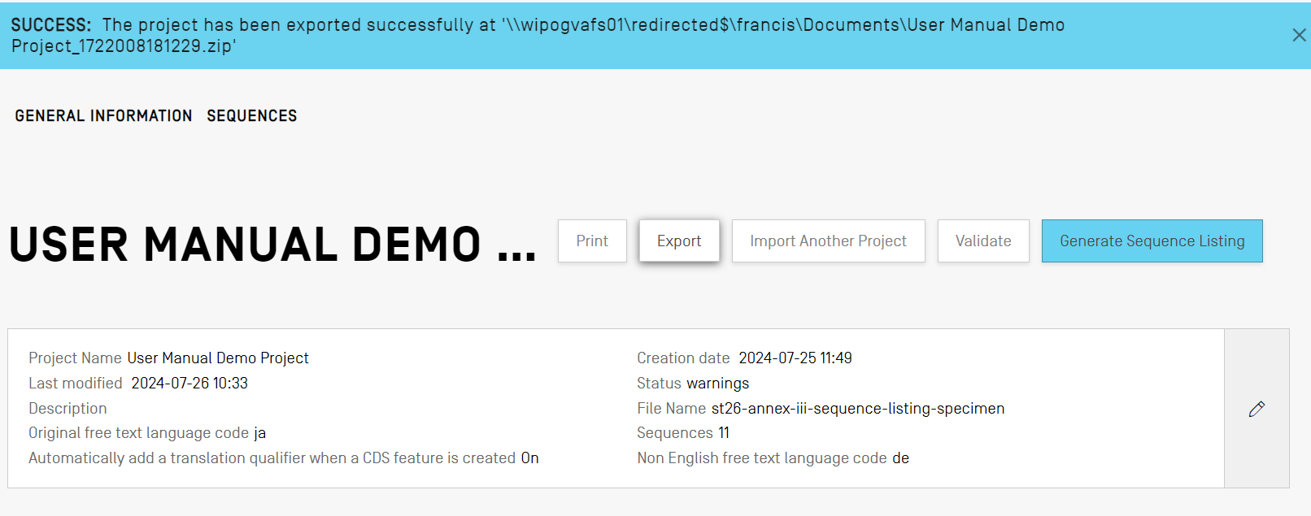Click the Last modified date 2024-07-26 10:33
Viewport: 1311px width, 516px height.
189,384
